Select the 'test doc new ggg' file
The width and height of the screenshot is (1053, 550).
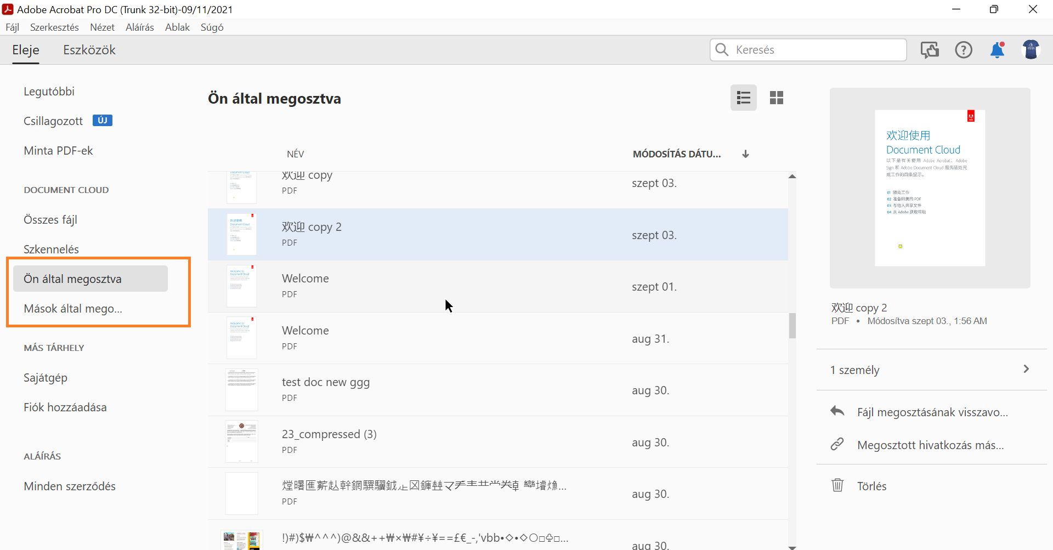pos(498,390)
